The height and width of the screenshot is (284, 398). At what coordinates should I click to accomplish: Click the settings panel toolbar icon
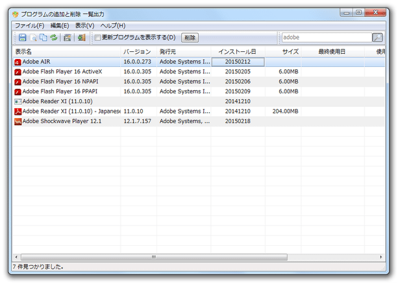click(x=68, y=38)
